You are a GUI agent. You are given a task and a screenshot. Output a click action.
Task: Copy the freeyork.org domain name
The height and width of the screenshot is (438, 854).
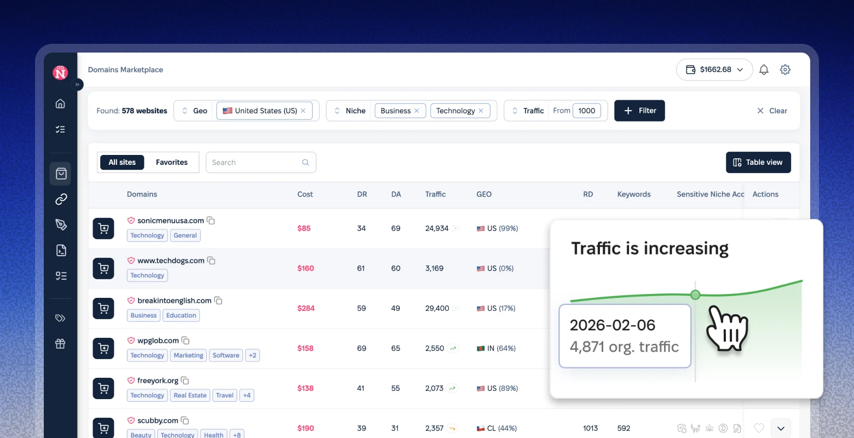click(185, 381)
